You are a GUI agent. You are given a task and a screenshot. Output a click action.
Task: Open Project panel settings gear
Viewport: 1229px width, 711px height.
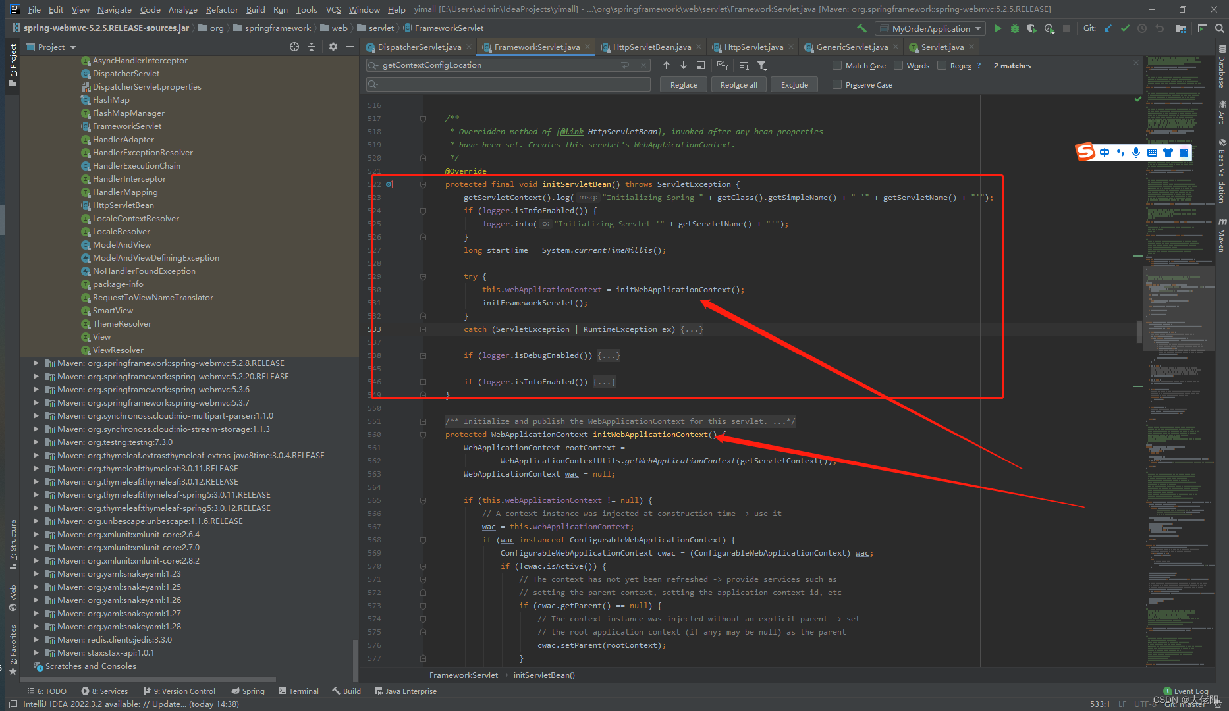(333, 47)
